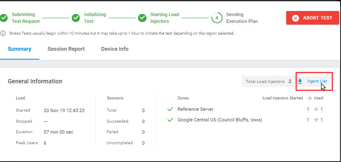Click the Google Central US green check icon
341x162 pixels.
coord(170,120)
